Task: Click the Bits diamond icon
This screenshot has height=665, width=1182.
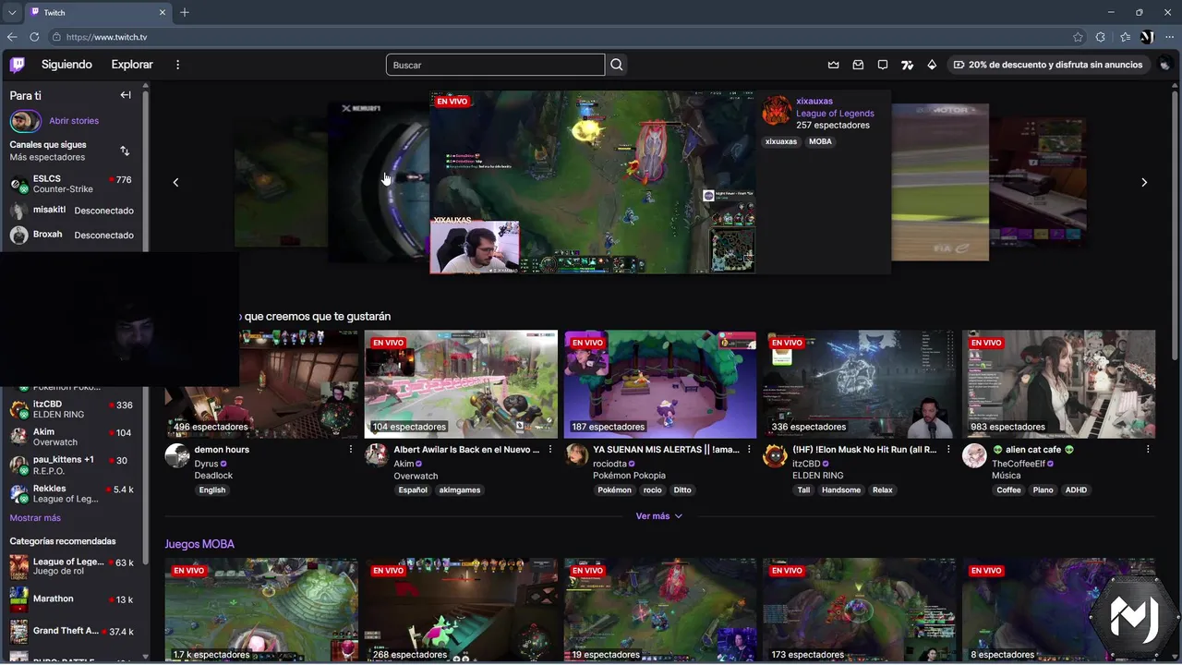Action: point(932,65)
